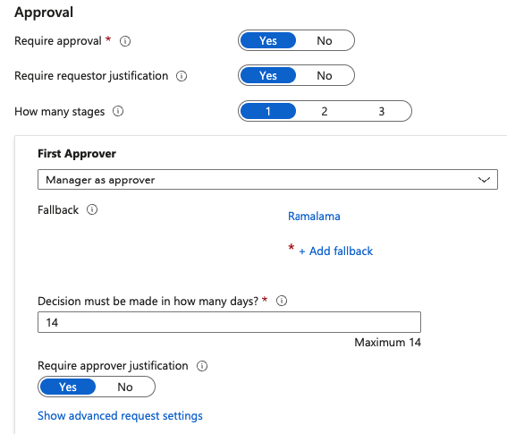Click the First Approver dropdown chevron

484,180
